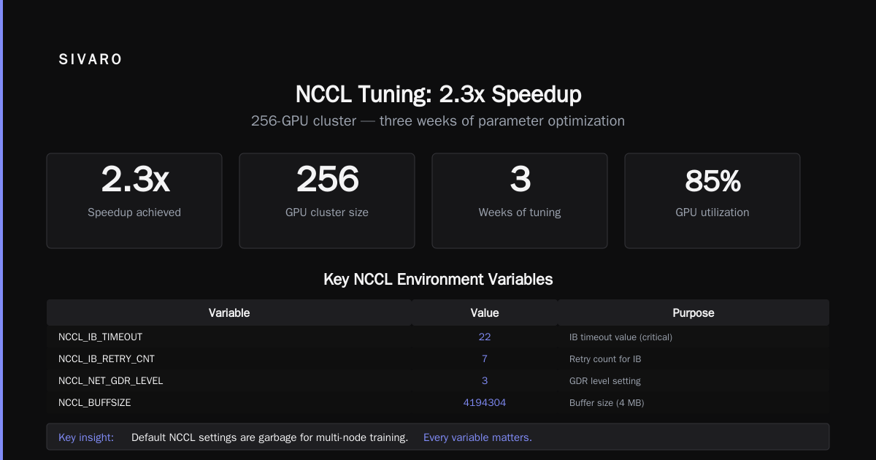The image size is (876, 460).
Task: Select the NCCL Tuning: 2.3x Speedup heading
Action: 438,94
